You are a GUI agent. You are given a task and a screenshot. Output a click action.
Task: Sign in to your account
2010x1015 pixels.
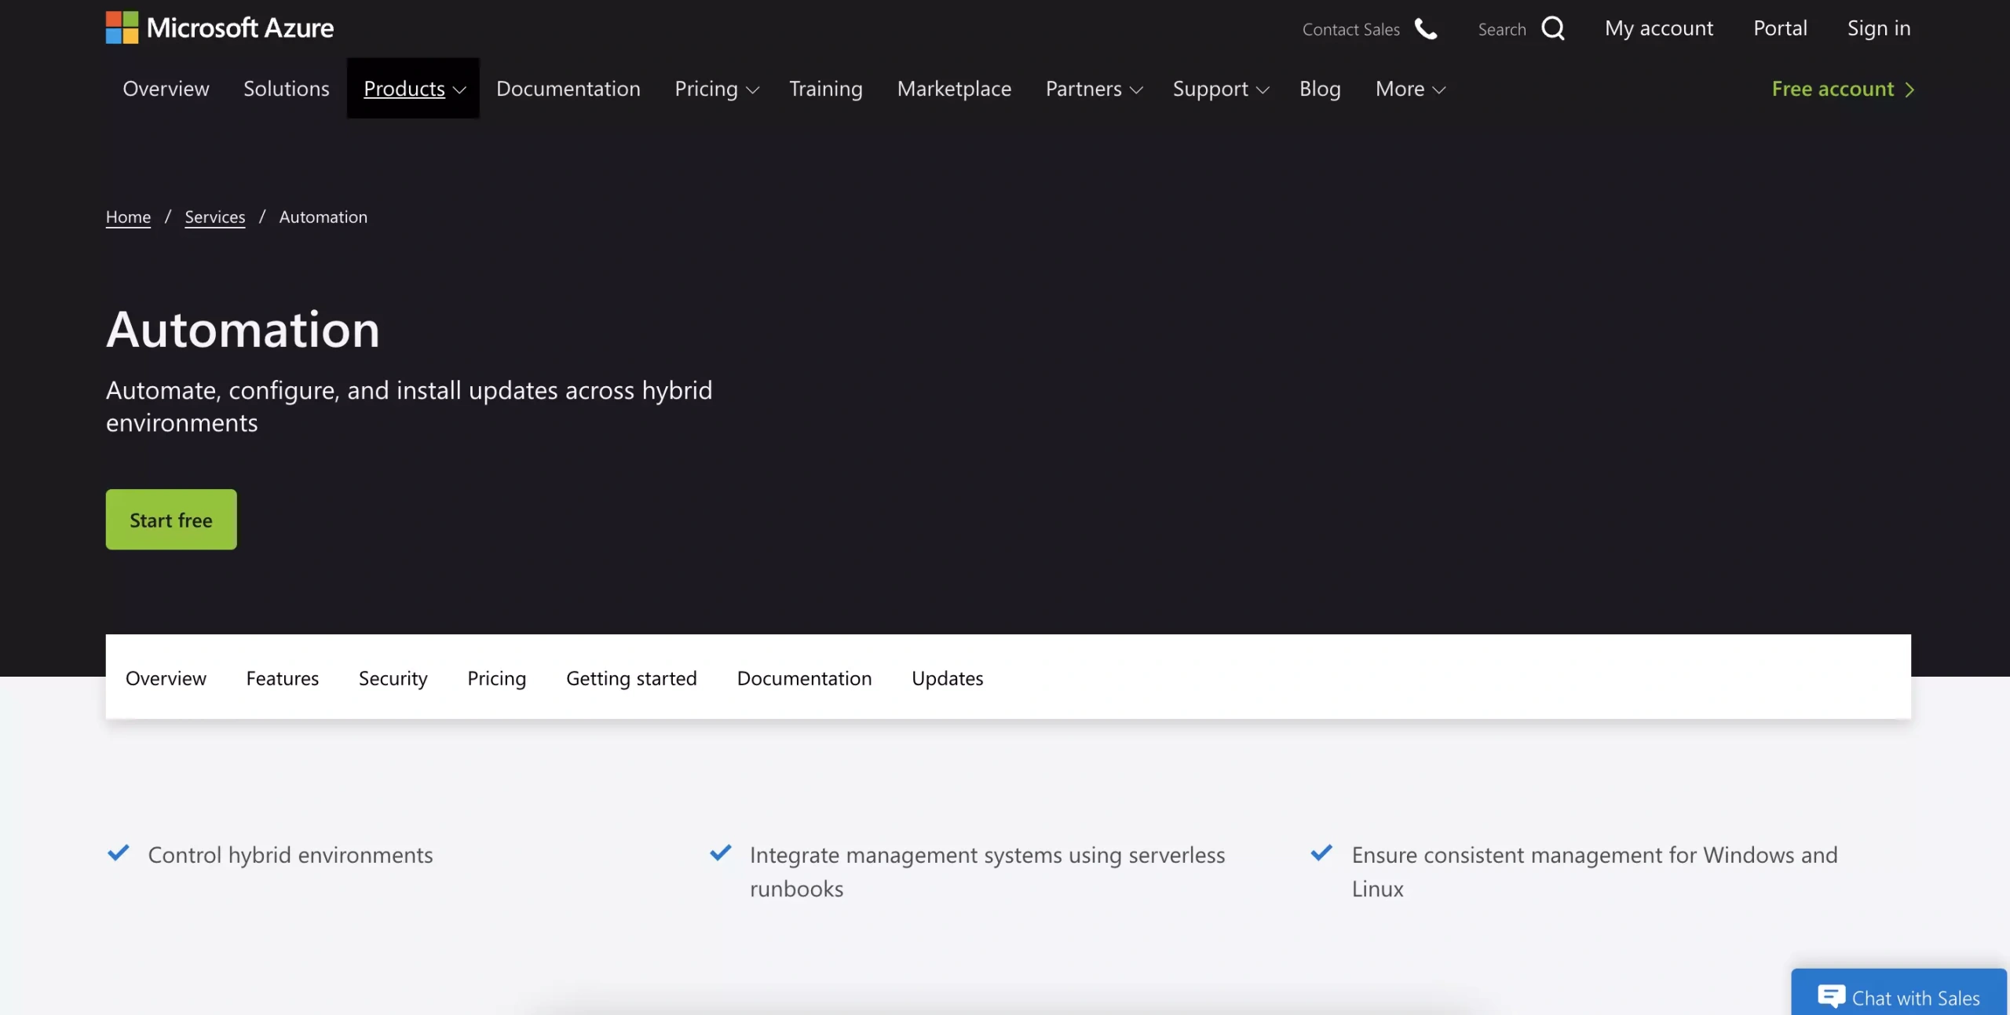click(1880, 27)
